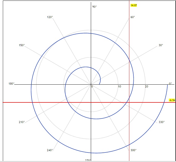Click the 30° angle label
176x162 pixels.
(161, 45)
